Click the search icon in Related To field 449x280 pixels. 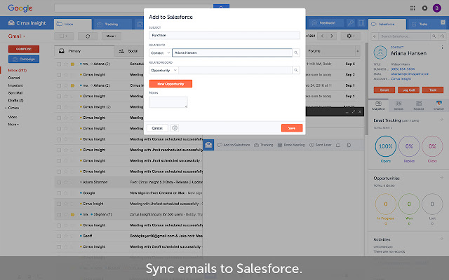point(296,52)
